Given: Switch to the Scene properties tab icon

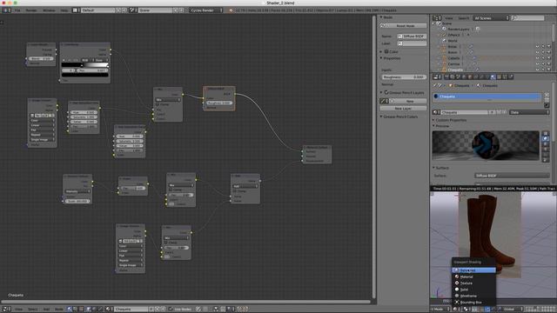Looking at the screenshot, I should pos(459,77).
